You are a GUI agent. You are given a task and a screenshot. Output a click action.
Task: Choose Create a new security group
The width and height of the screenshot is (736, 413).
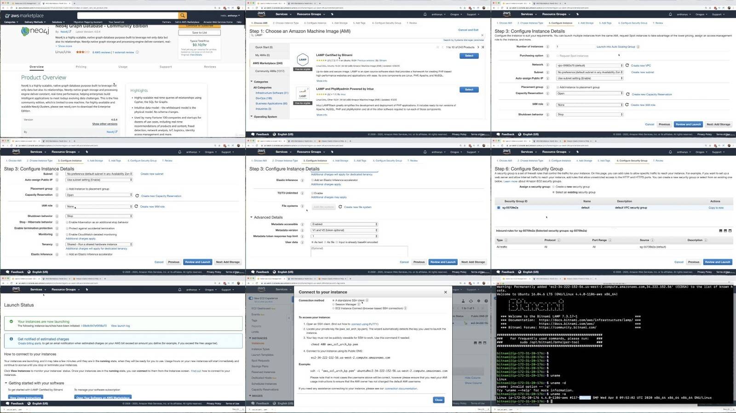point(553,187)
